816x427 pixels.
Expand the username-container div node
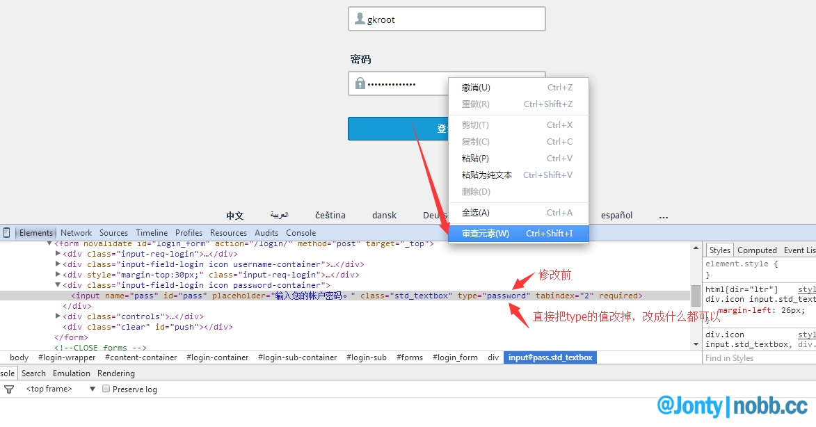58,264
